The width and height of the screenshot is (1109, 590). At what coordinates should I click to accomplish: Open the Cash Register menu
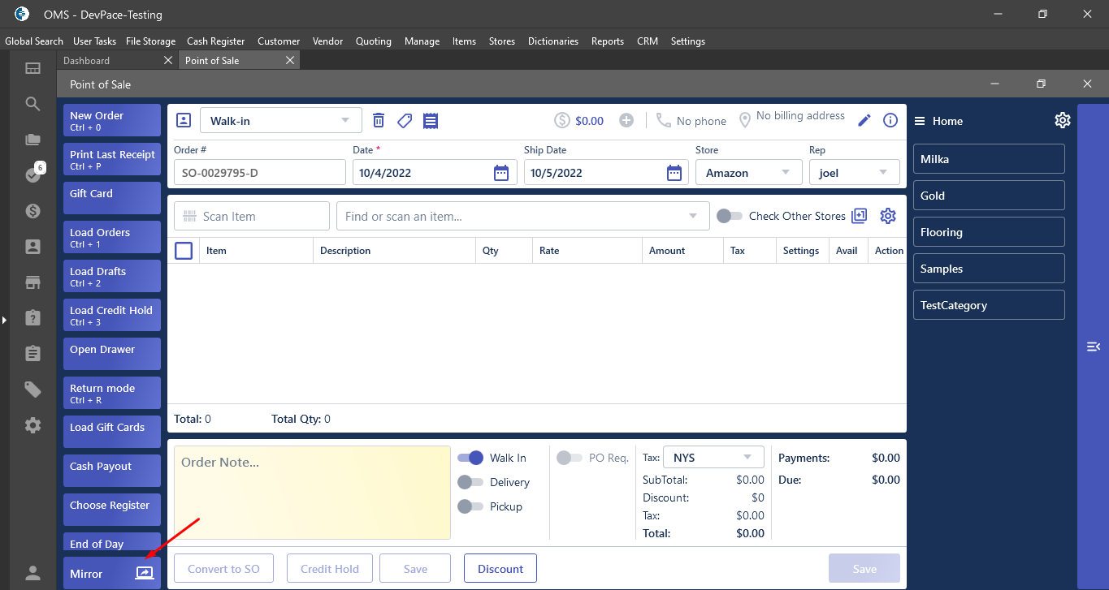[x=215, y=41]
